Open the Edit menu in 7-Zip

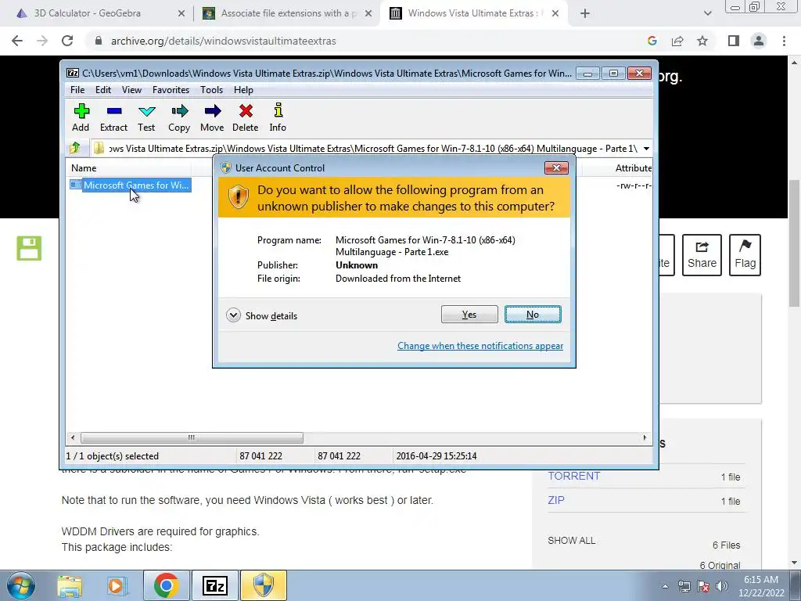click(x=103, y=90)
